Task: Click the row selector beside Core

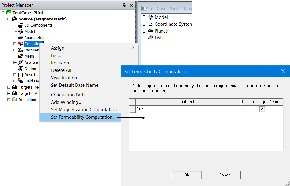Action: (x=132, y=109)
